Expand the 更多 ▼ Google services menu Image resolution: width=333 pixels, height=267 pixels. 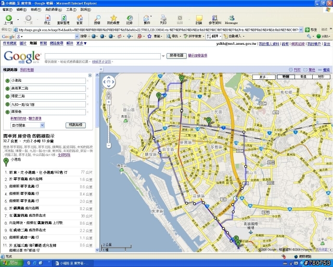pos(82,43)
